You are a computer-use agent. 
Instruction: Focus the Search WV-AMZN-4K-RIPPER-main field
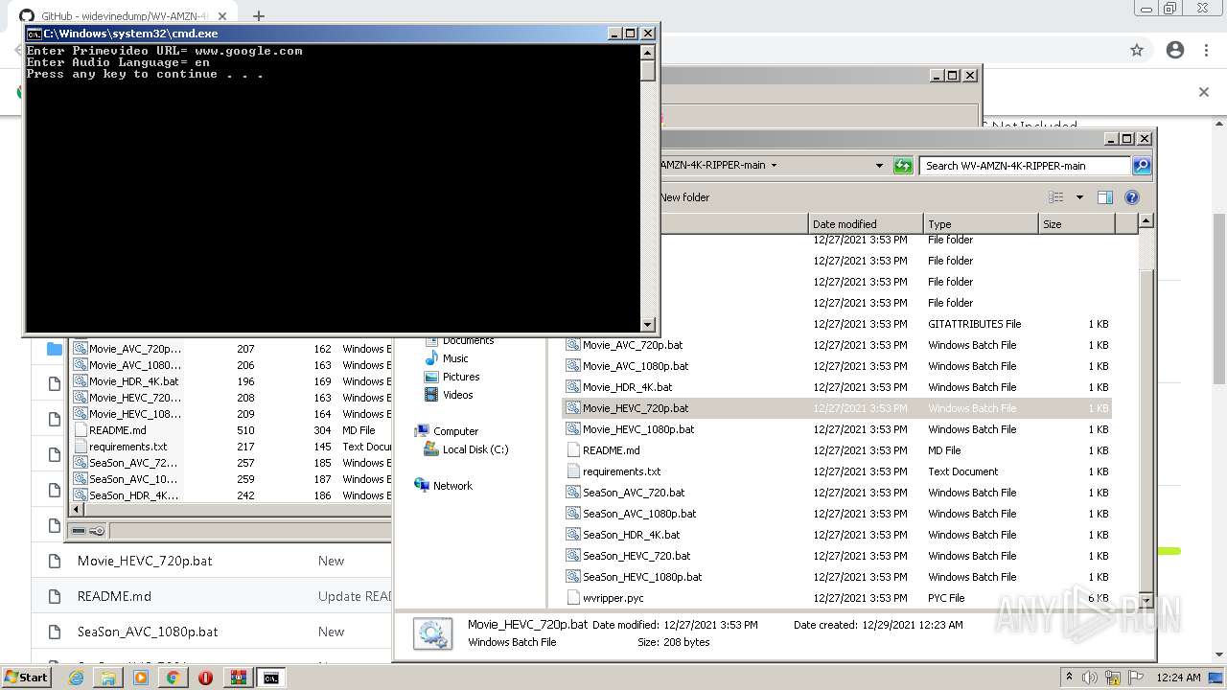click(1026, 166)
